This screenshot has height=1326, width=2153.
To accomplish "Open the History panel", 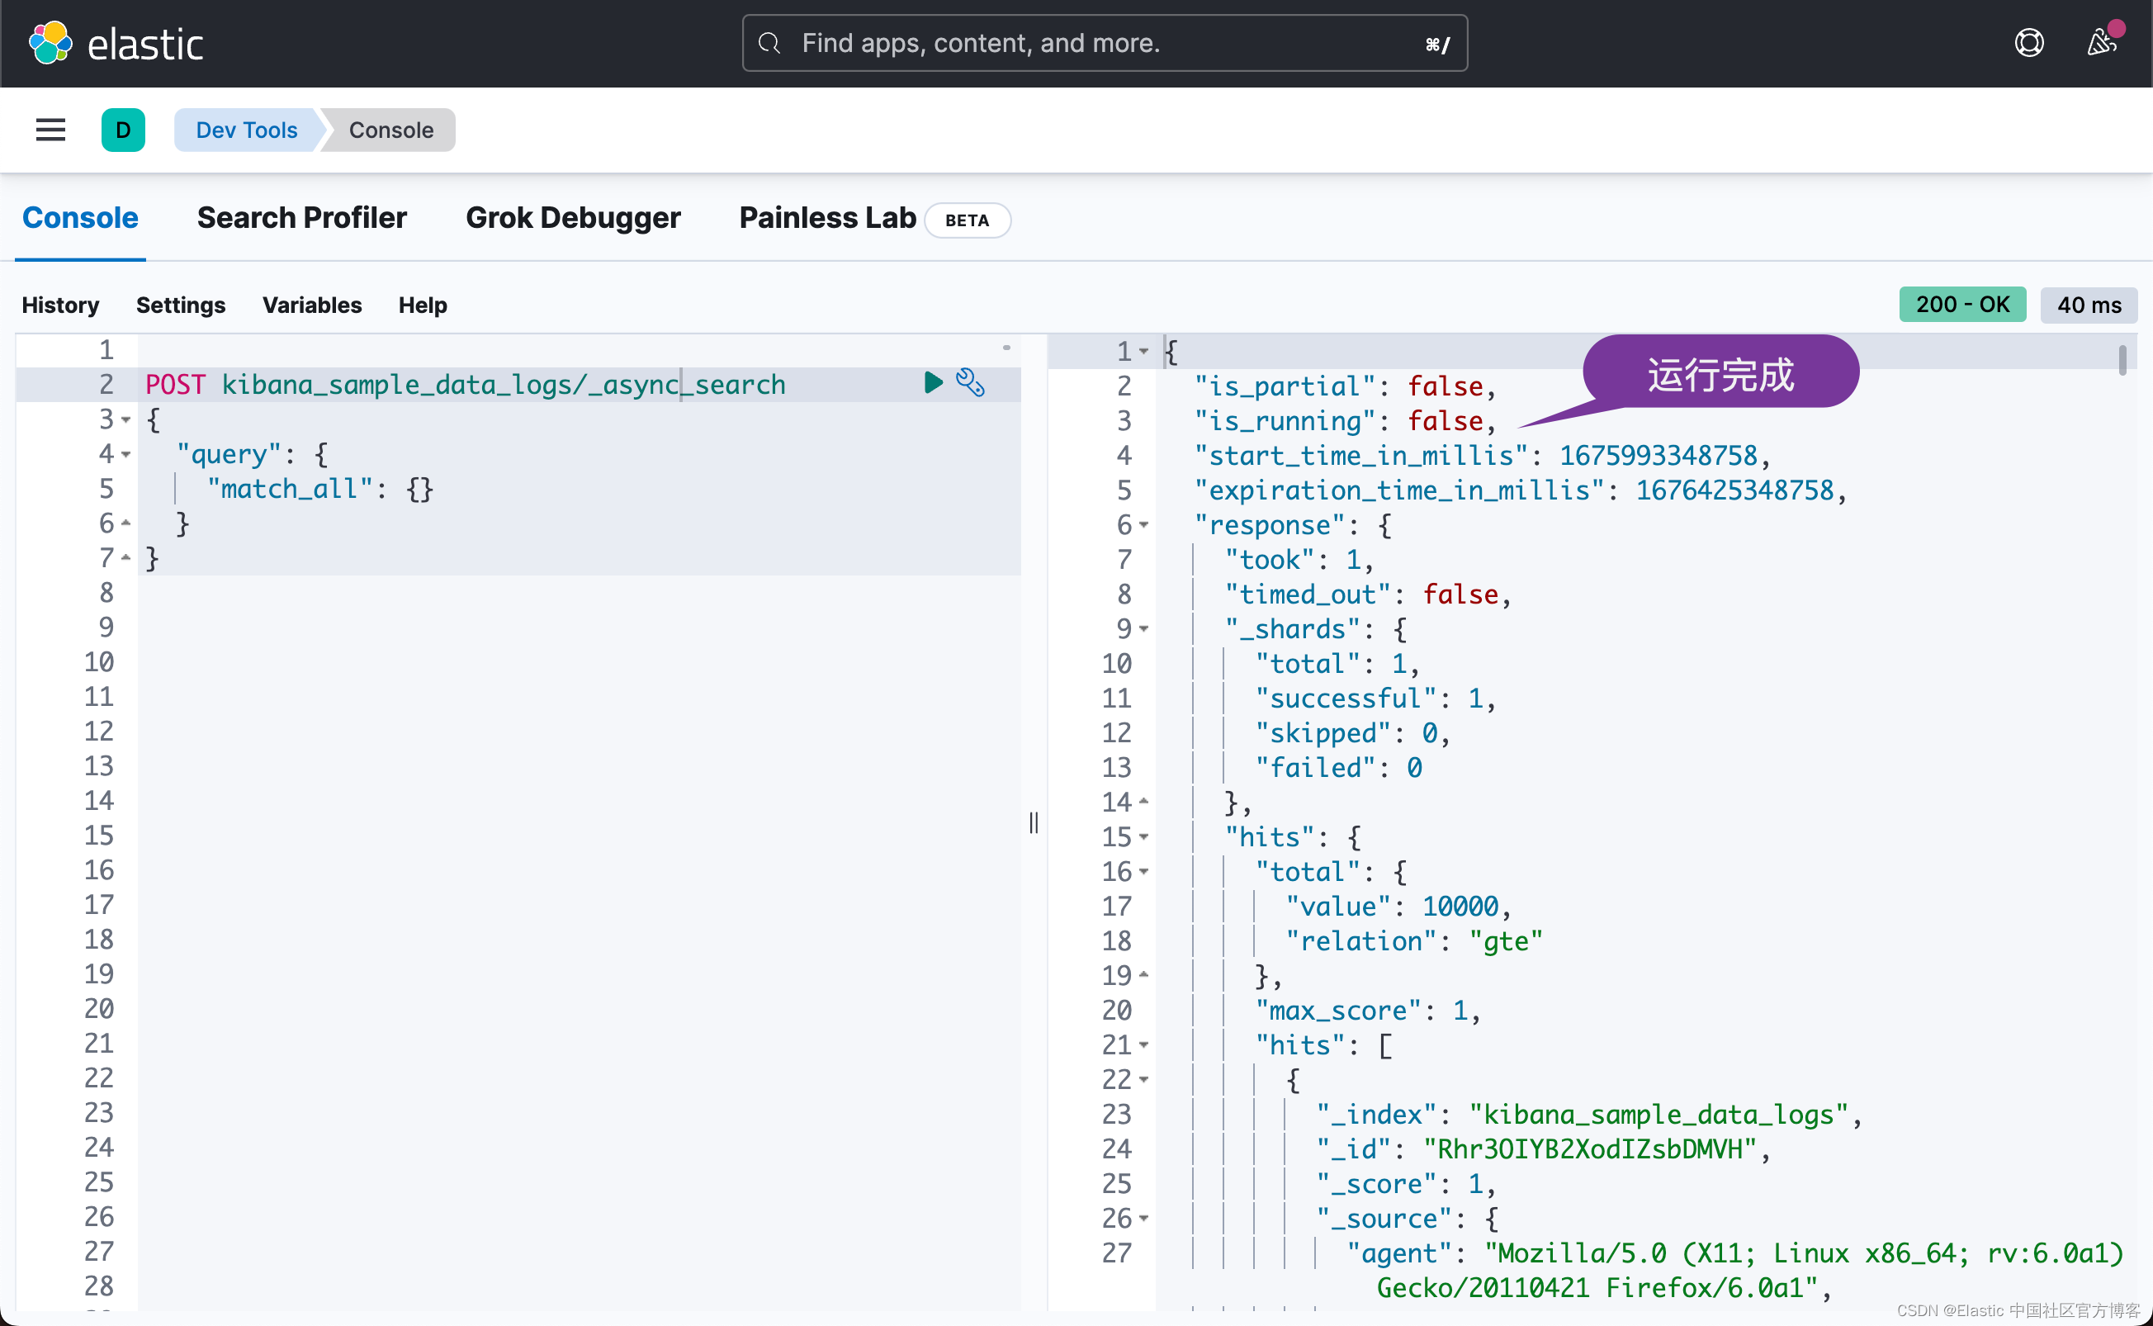I will pos(59,305).
